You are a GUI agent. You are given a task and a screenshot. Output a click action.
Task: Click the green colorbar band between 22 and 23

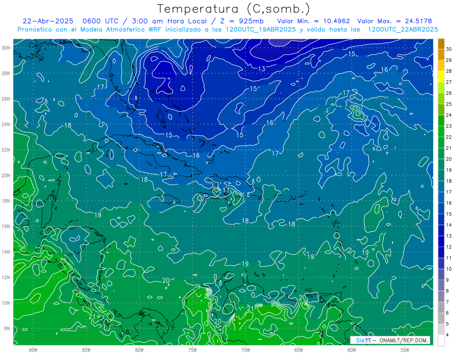click(x=441, y=131)
